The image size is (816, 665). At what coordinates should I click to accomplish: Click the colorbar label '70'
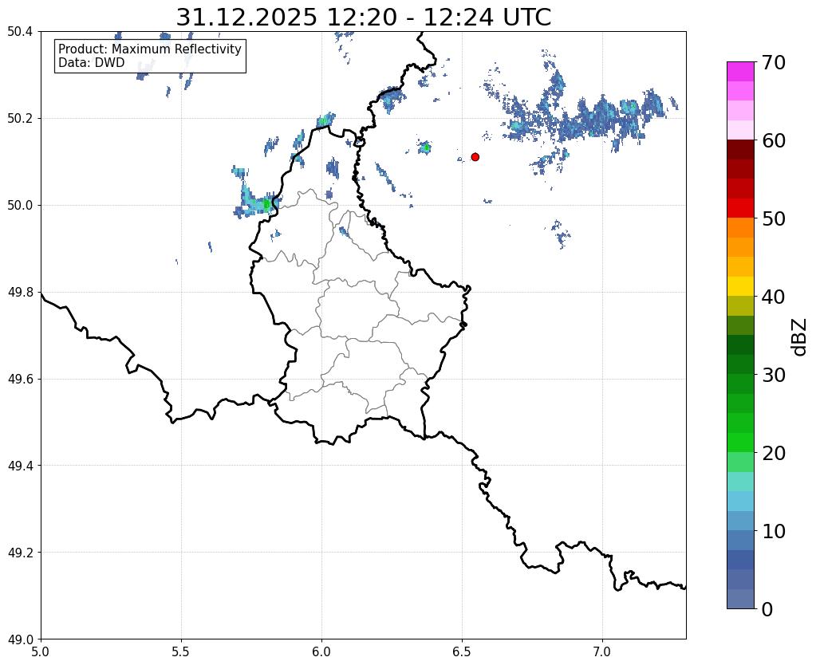pos(774,62)
